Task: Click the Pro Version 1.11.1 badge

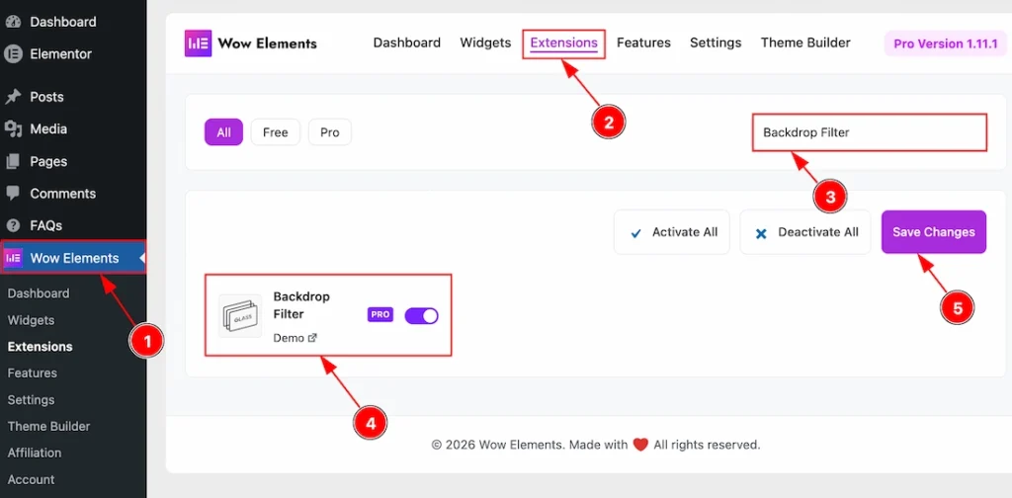Action: click(x=946, y=43)
